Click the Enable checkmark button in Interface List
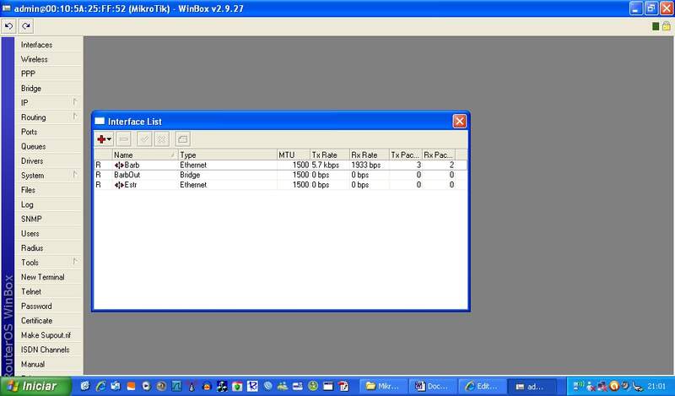Image resolution: width=675 pixels, height=396 pixels. click(x=144, y=139)
